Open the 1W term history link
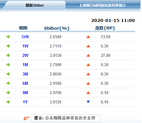The width and height of the screenshot is (142, 123). (x=25, y=46)
